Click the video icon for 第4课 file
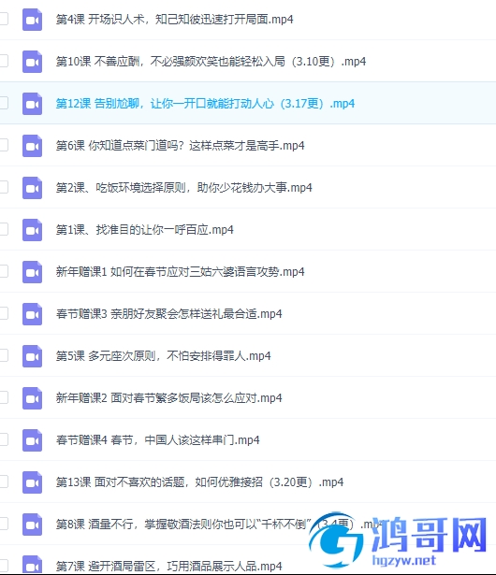This screenshot has height=575, width=496. [x=33, y=20]
